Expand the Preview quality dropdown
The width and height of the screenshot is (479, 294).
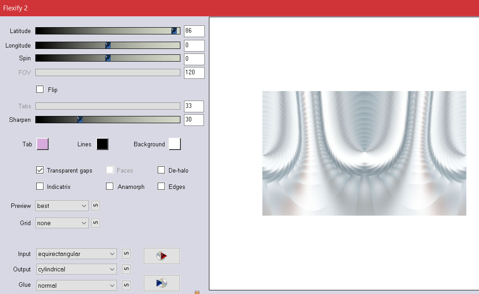click(x=62, y=206)
